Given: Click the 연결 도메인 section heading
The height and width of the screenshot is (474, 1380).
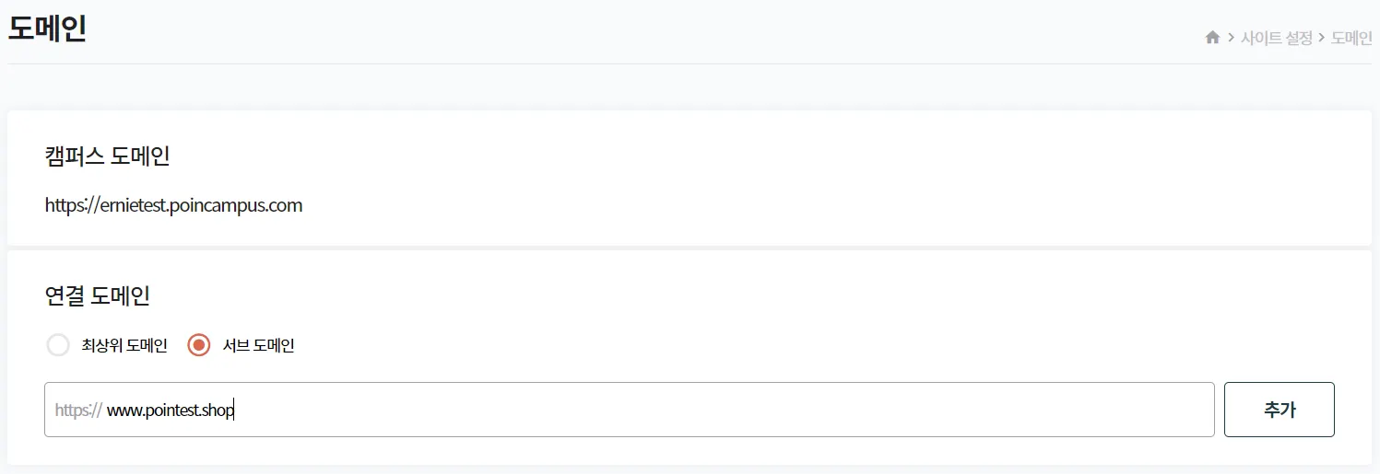Looking at the screenshot, I should click(97, 296).
